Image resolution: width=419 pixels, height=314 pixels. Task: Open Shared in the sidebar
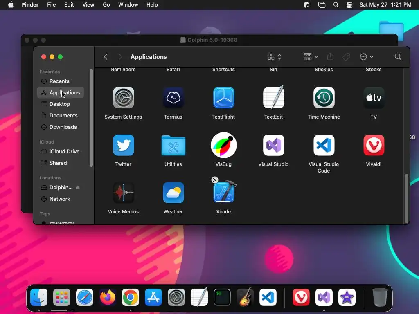coord(61,163)
